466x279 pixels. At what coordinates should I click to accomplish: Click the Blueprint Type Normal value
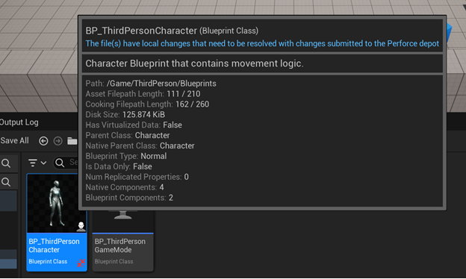pyautogui.click(x=154, y=156)
